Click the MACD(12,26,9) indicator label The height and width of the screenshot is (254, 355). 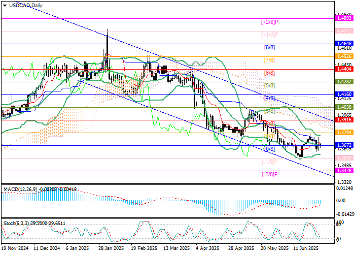point(20,189)
